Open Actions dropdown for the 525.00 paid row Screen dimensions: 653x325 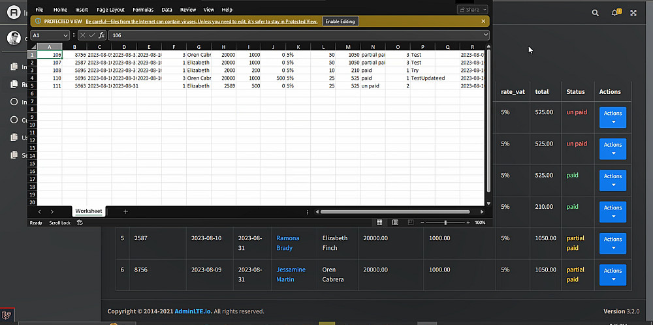pos(613,180)
